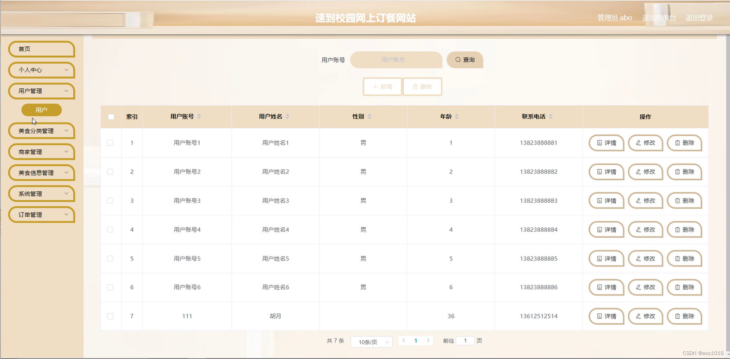This screenshot has height=359, width=730.
Task: Edit 用户账号1 row via 修改
Action: click(x=645, y=143)
